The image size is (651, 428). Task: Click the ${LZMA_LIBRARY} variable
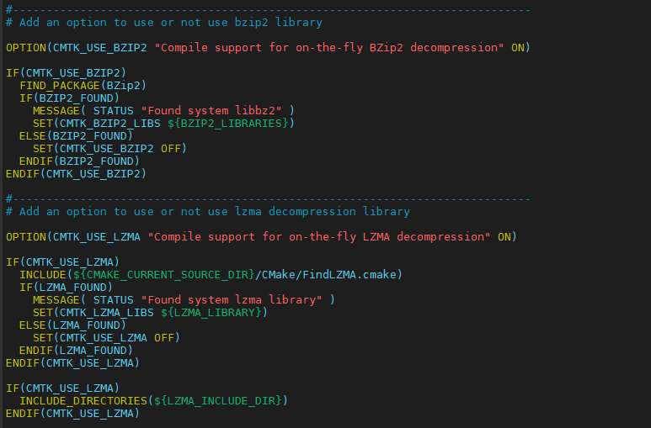tap(211, 312)
